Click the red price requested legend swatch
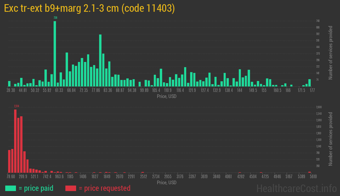The height and width of the screenshot is (196, 340). coord(71,188)
